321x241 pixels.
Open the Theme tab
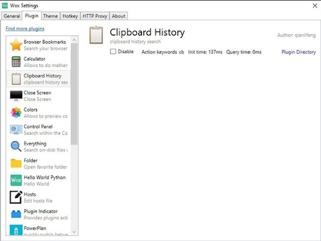click(50, 16)
